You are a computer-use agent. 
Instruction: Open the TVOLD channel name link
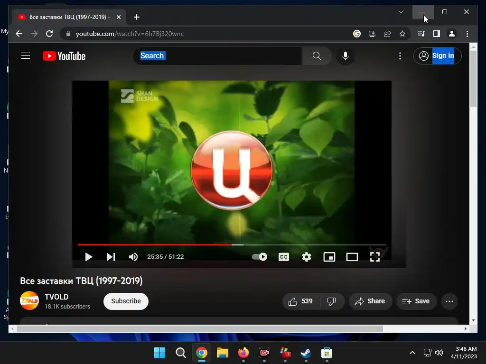pos(56,297)
